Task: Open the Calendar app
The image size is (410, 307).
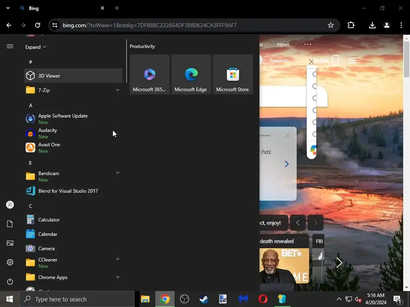Action: [73, 234]
